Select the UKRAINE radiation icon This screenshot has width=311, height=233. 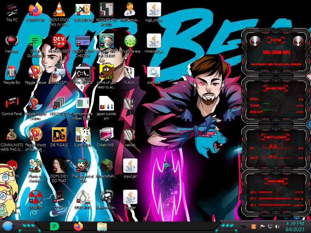tap(36, 200)
